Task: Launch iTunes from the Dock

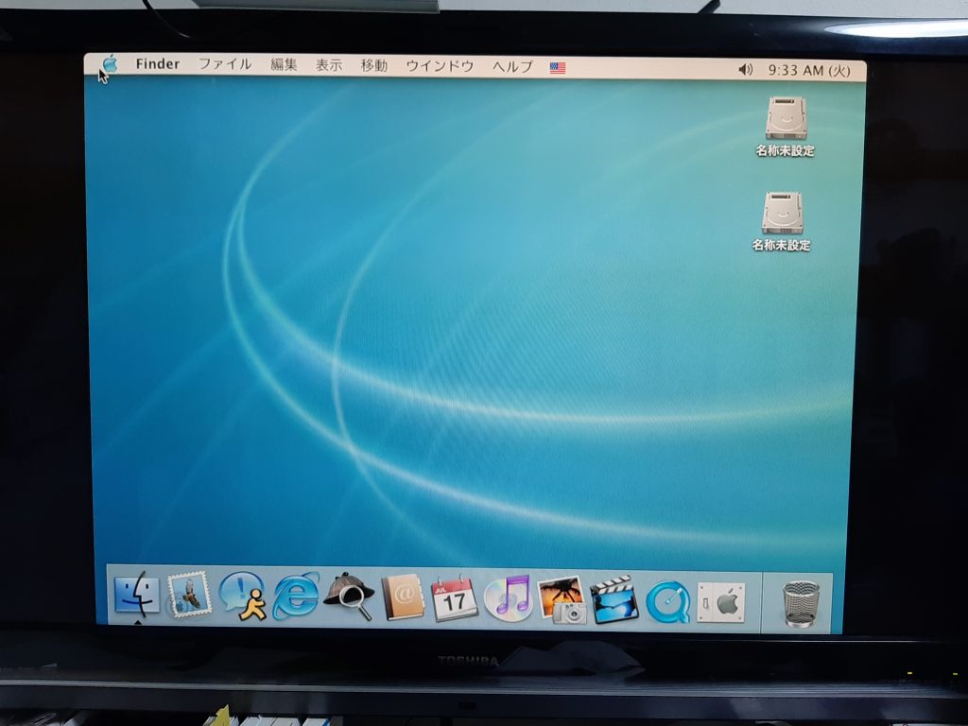Action: pos(508,598)
